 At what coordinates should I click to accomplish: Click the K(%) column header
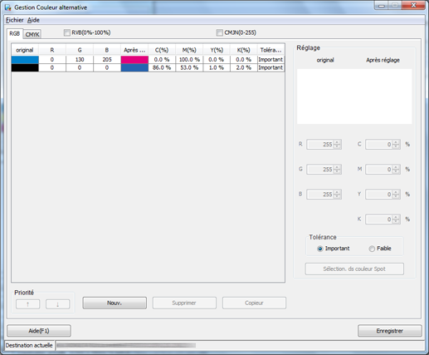tap(244, 50)
